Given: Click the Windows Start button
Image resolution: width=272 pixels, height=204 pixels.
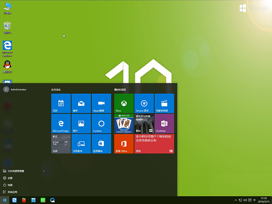Looking at the screenshot, I should (x=5, y=200).
